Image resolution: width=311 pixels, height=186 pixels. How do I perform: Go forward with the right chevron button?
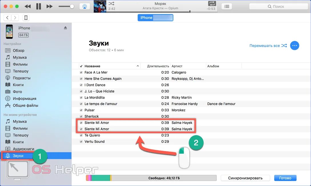tap(15, 18)
